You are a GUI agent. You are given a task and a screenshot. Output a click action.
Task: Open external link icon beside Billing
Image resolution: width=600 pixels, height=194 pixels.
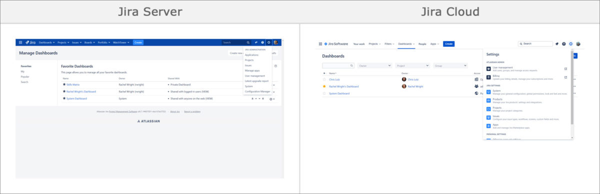point(565,77)
